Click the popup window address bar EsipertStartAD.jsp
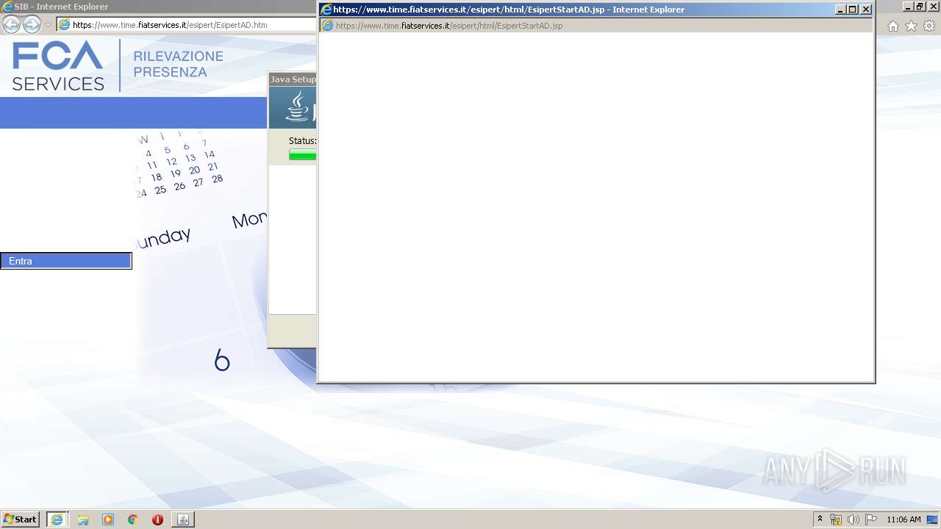This screenshot has height=529, width=941. coord(595,26)
